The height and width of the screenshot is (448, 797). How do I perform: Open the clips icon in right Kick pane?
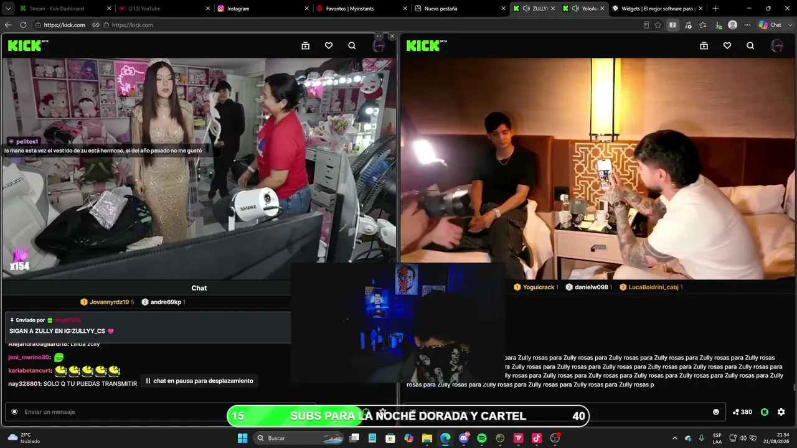(704, 45)
